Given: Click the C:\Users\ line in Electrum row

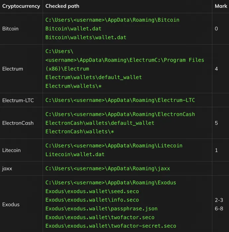Looking at the screenshot, I should click(59, 52).
